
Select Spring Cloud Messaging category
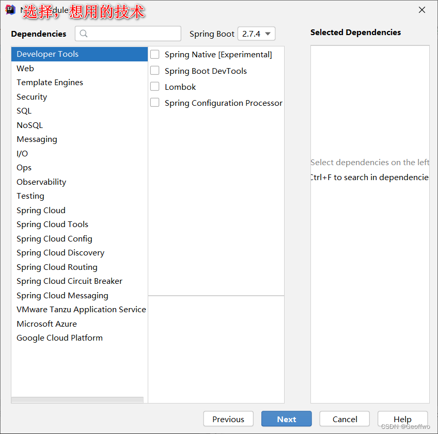pyautogui.click(x=80, y=295)
